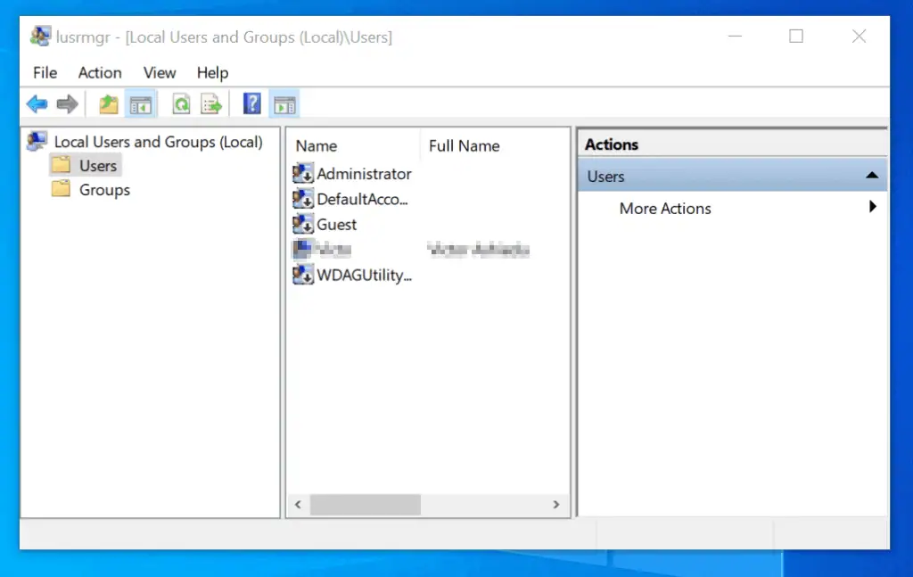Select the Up one level folder icon

point(108,103)
